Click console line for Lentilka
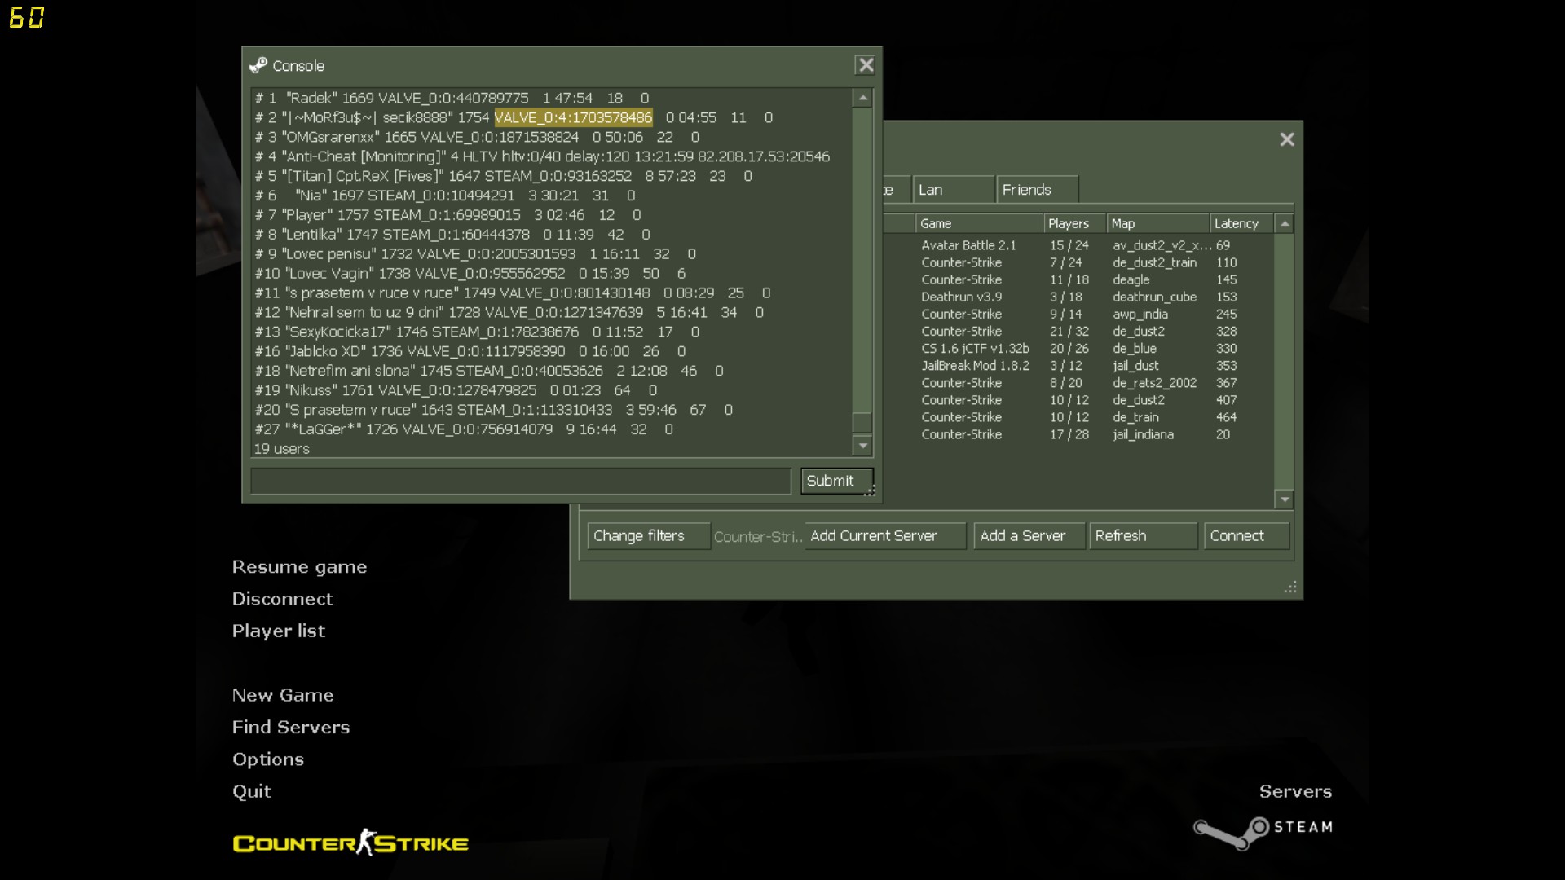This screenshot has height=880, width=1565. pyautogui.click(x=452, y=235)
